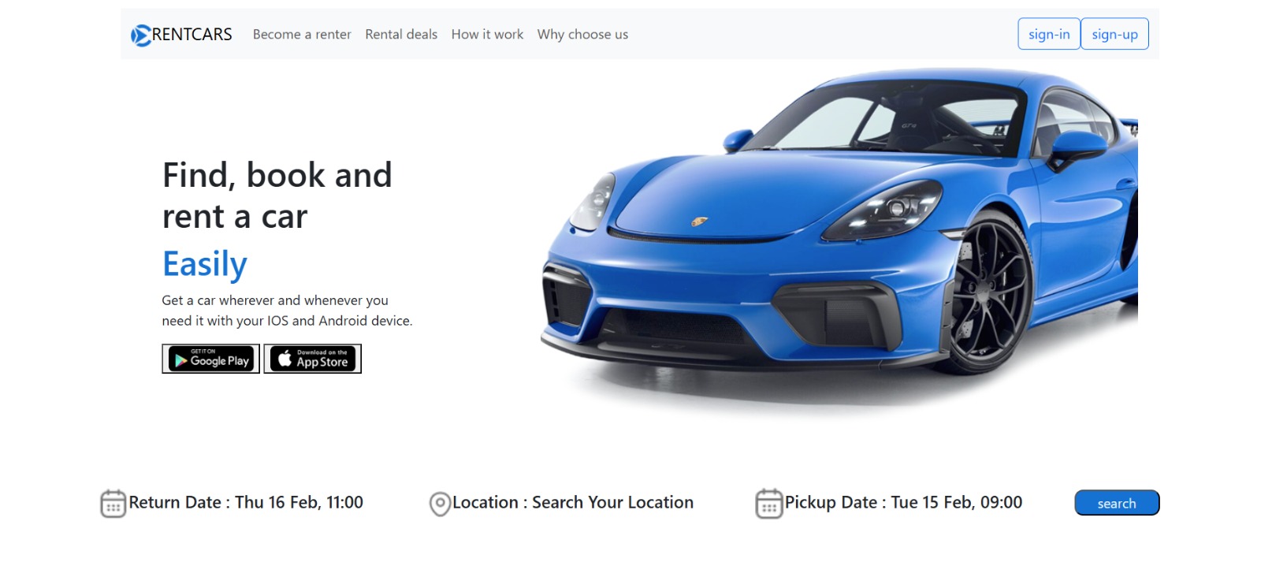Image resolution: width=1261 pixels, height=577 pixels.
Task: Click the sign-in button
Action: [x=1049, y=34]
